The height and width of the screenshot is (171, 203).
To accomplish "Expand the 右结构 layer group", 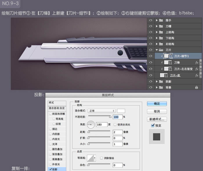I will (157, 44).
